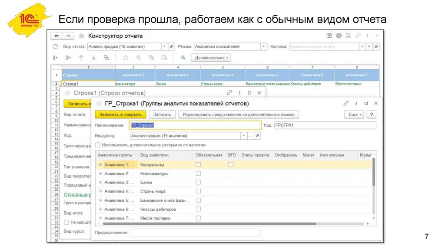
Task: Open the Еще dropdown menu
Action: click(354, 115)
